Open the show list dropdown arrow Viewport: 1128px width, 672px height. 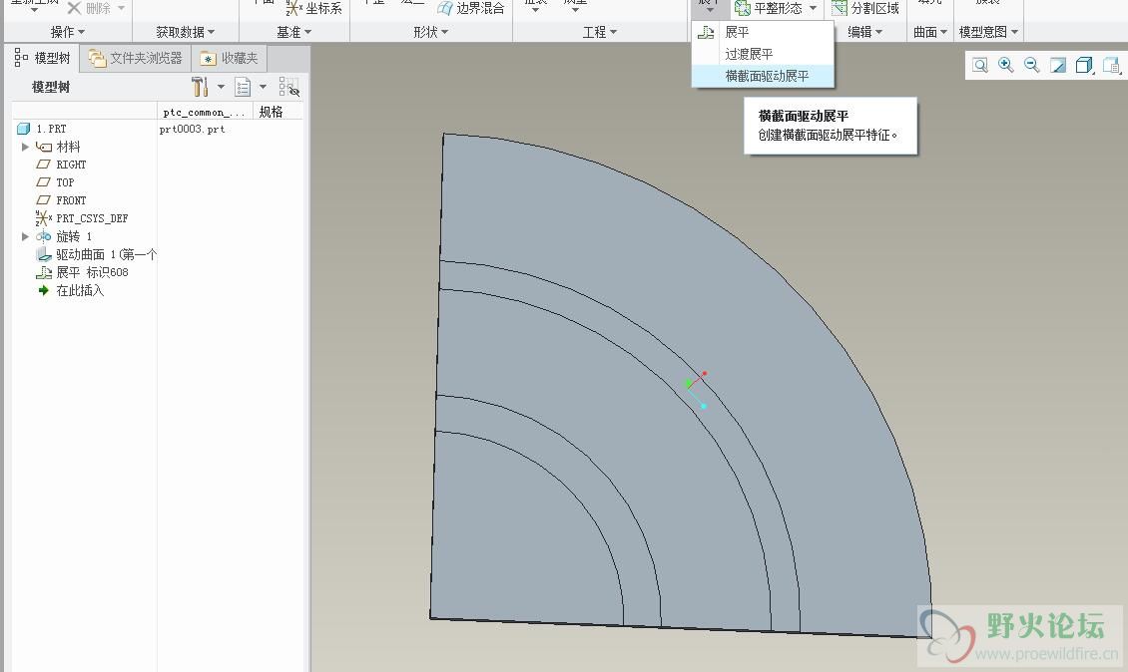[x=263, y=87]
